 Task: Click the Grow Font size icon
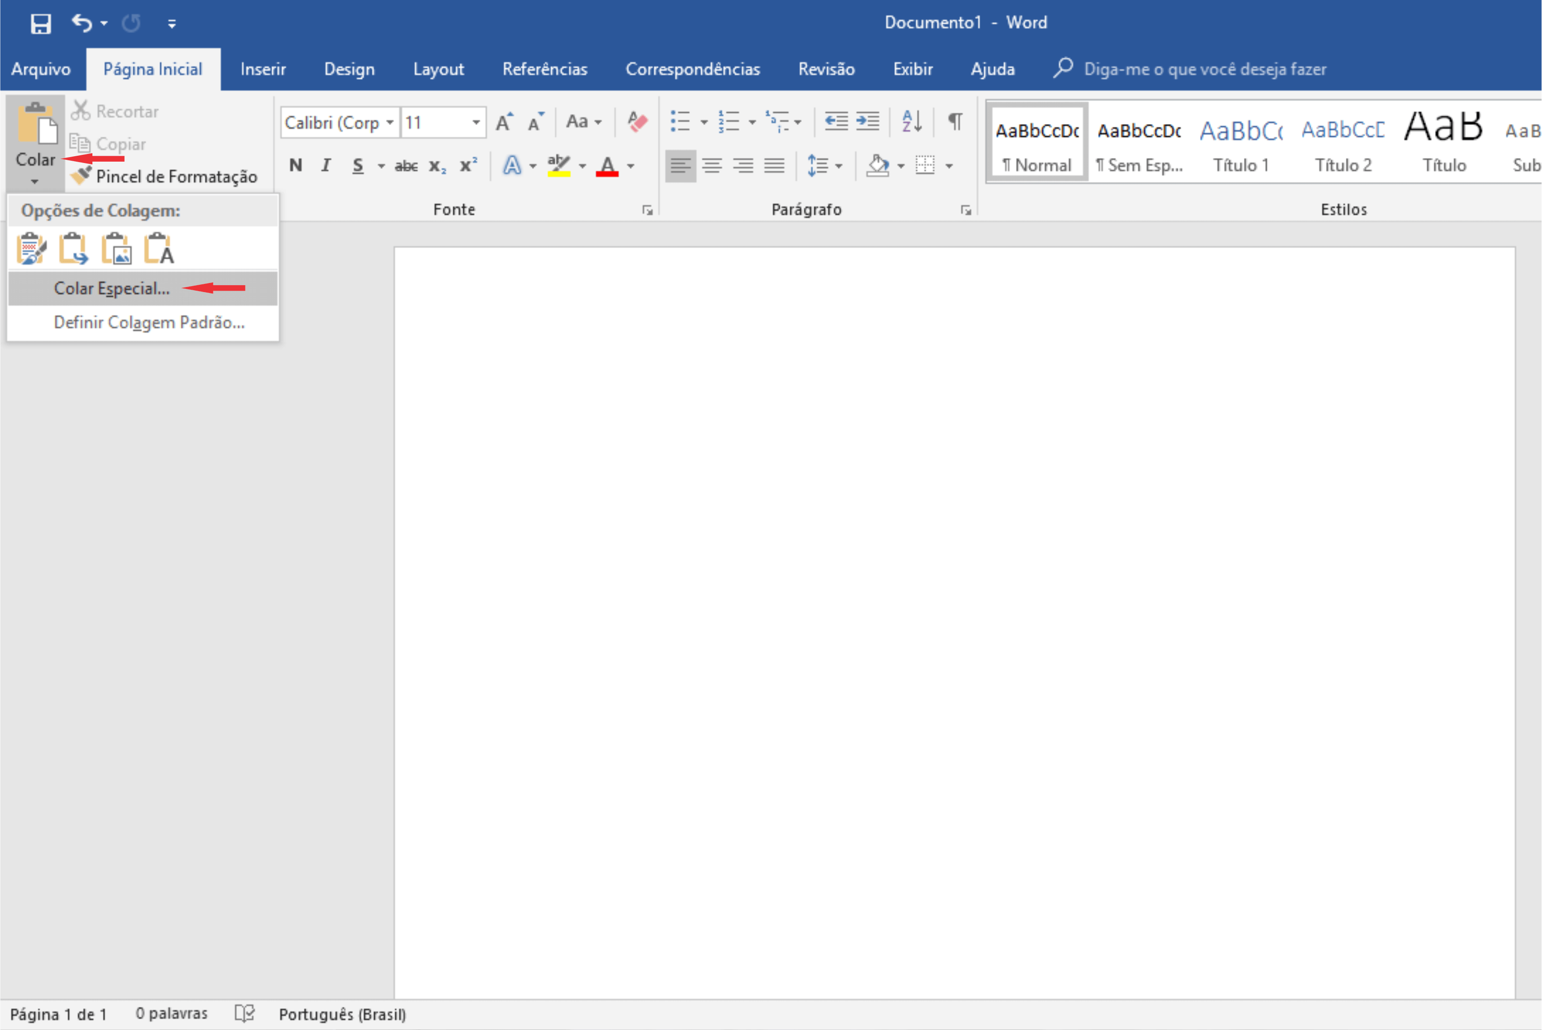(x=504, y=122)
